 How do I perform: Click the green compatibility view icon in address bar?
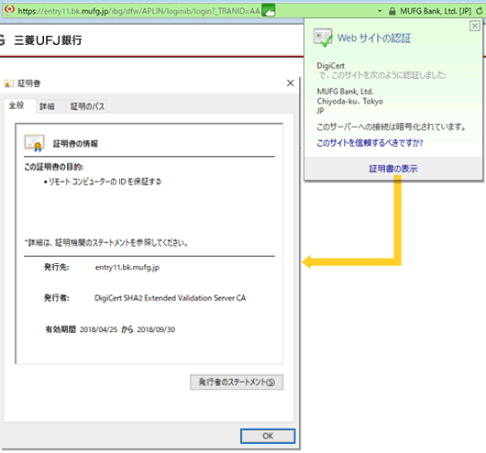pos(268,10)
